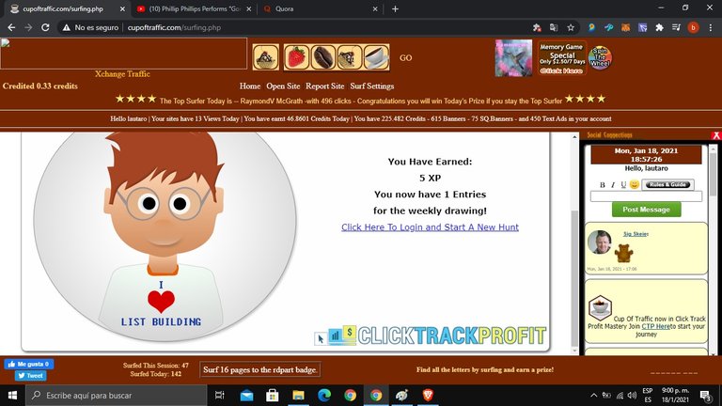Click the ClickTrackProfit logo
Screen dimensions: 722x406
430,336
